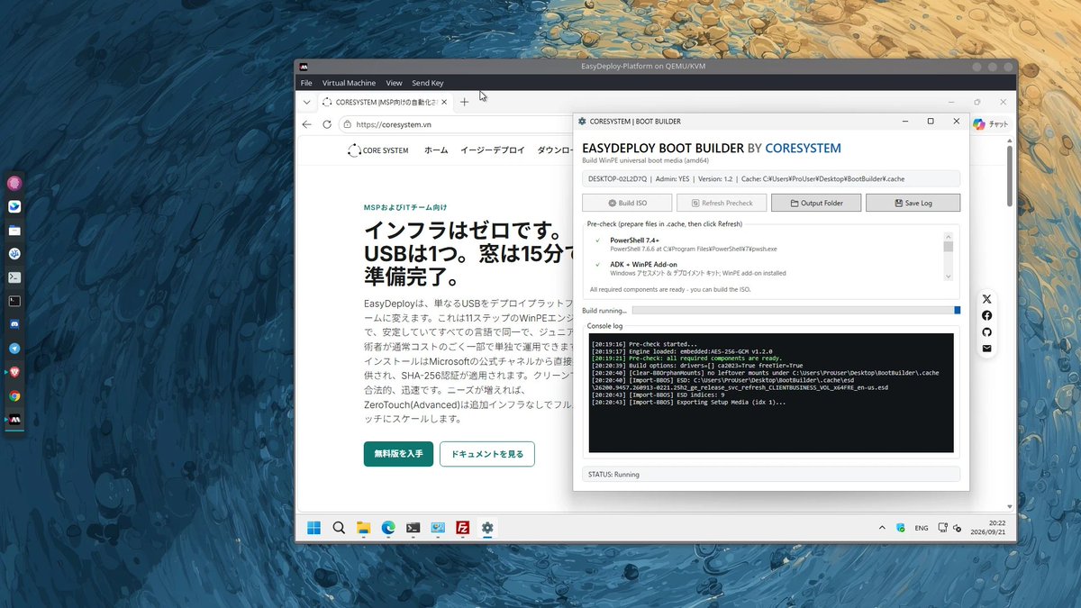1081x608 pixels.
Task: Open a new browser tab with the plus icon
Action: click(465, 102)
